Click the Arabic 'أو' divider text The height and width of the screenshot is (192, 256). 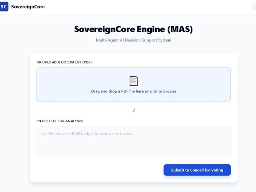pos(134,110)
